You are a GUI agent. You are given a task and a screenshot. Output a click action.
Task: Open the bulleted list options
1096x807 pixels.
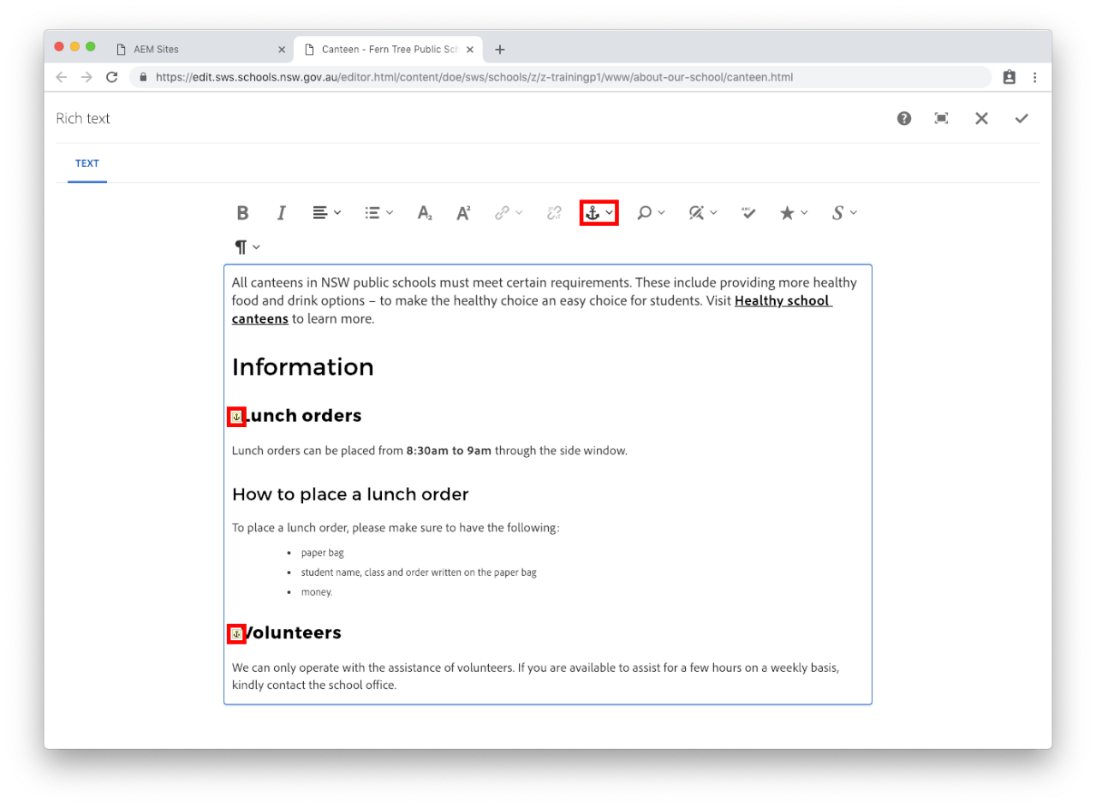(378, 213)
